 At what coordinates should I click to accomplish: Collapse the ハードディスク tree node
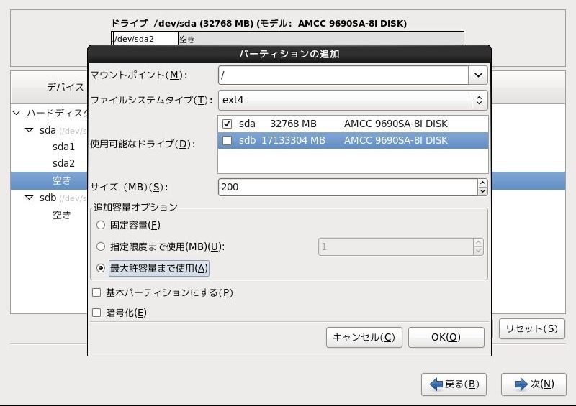pyautogui.click(x=17, y=113)
